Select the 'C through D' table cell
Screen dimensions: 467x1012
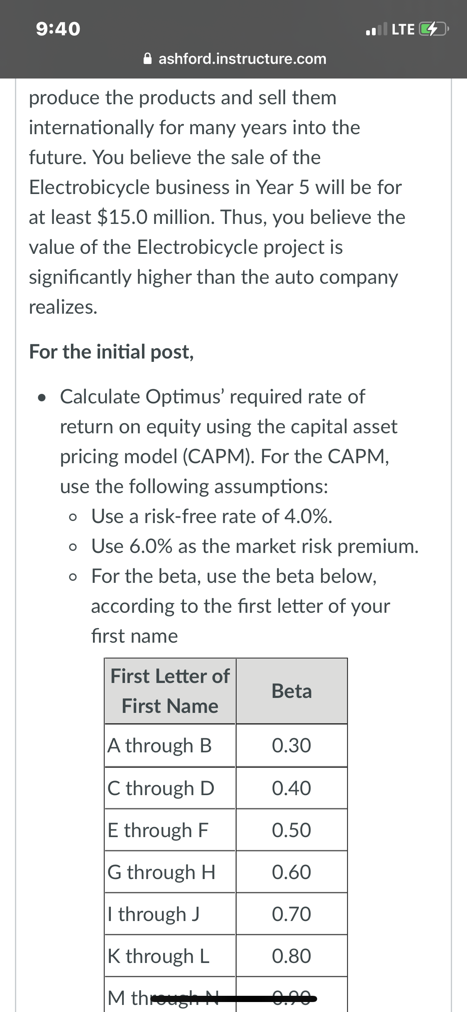point(170,788)
